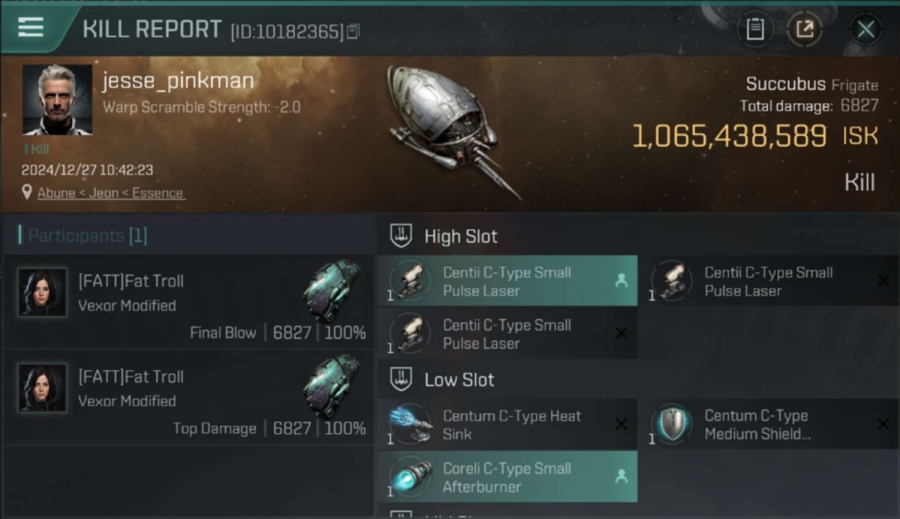Click the share export icon
900x519 pixels.
(x=804, y=29)
